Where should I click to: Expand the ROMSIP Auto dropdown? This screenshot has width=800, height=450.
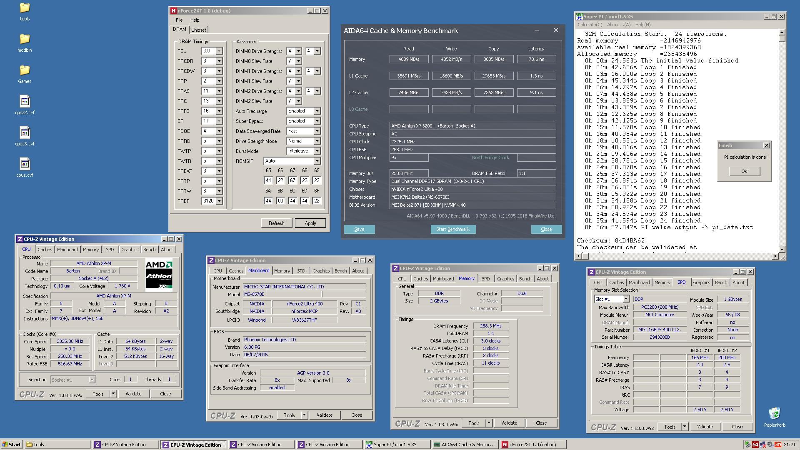tap(317, 161)
